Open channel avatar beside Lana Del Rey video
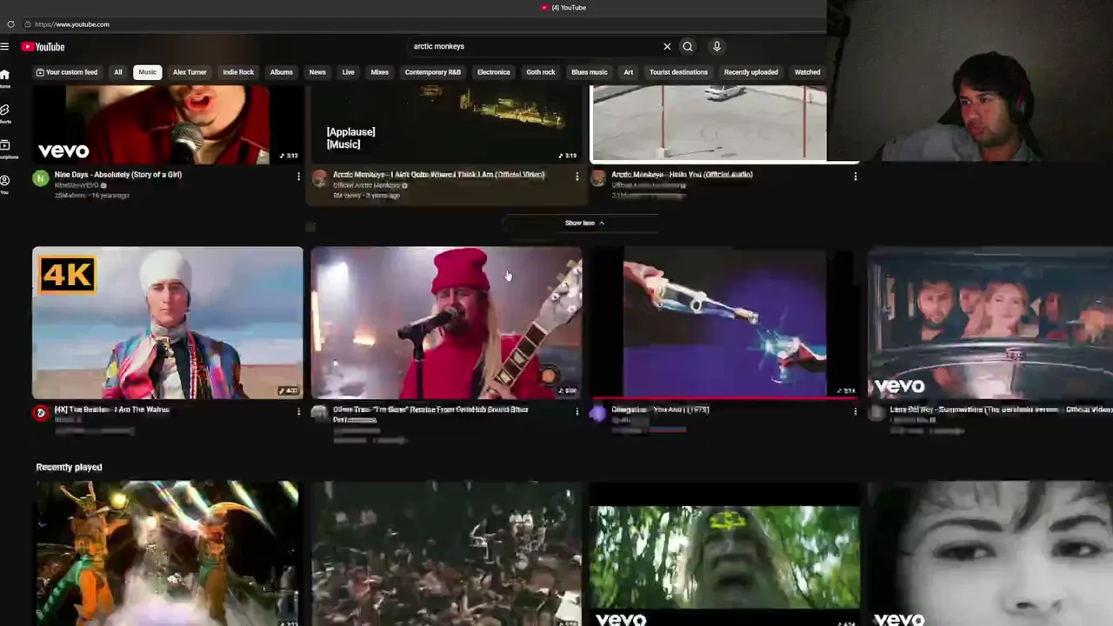The height and width of the screenshot is (626, 1113). coord(876,413)
